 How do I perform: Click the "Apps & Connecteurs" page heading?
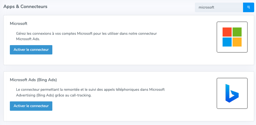(x=25, y=6)
